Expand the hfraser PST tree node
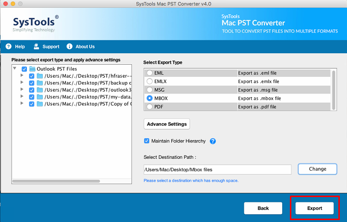The height and width of the screenshot is (222, 347). (22, 75)
